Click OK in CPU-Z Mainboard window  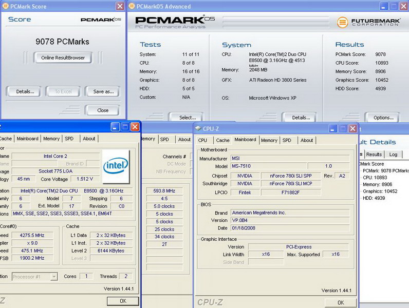pyautogui.click(x=341, y=302)
